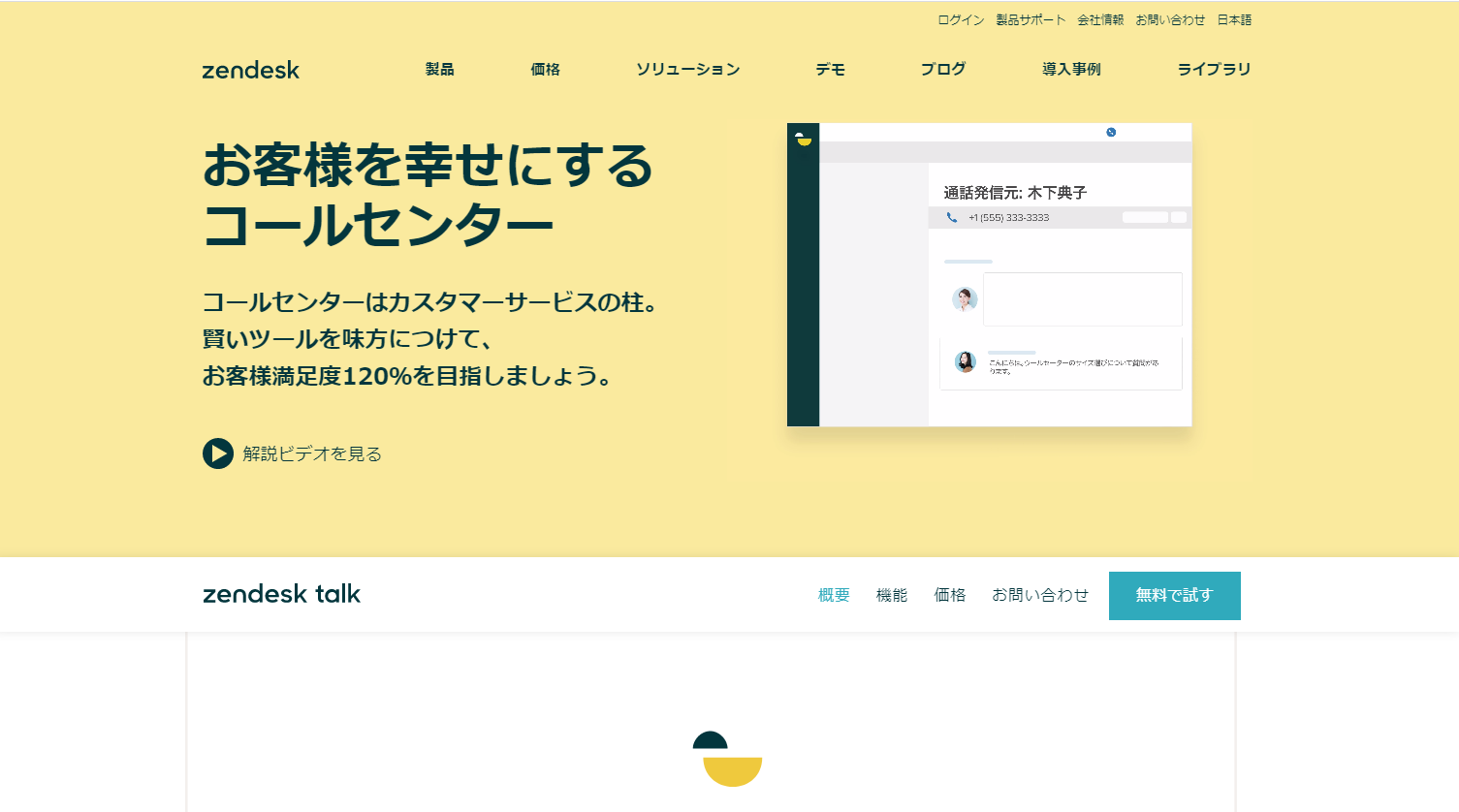Click the empty reply box in screenshot
This screenshot has width=1459, height=812.
1083,299
